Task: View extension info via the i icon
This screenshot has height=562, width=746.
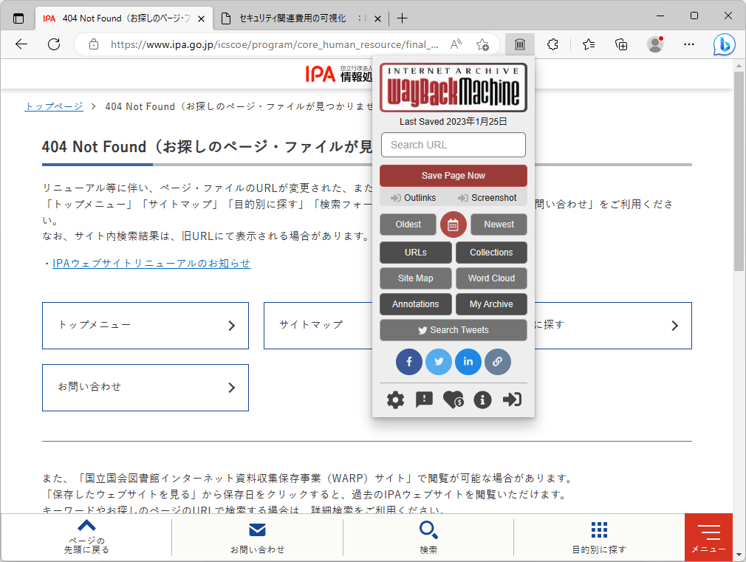Action: point(482,400)
